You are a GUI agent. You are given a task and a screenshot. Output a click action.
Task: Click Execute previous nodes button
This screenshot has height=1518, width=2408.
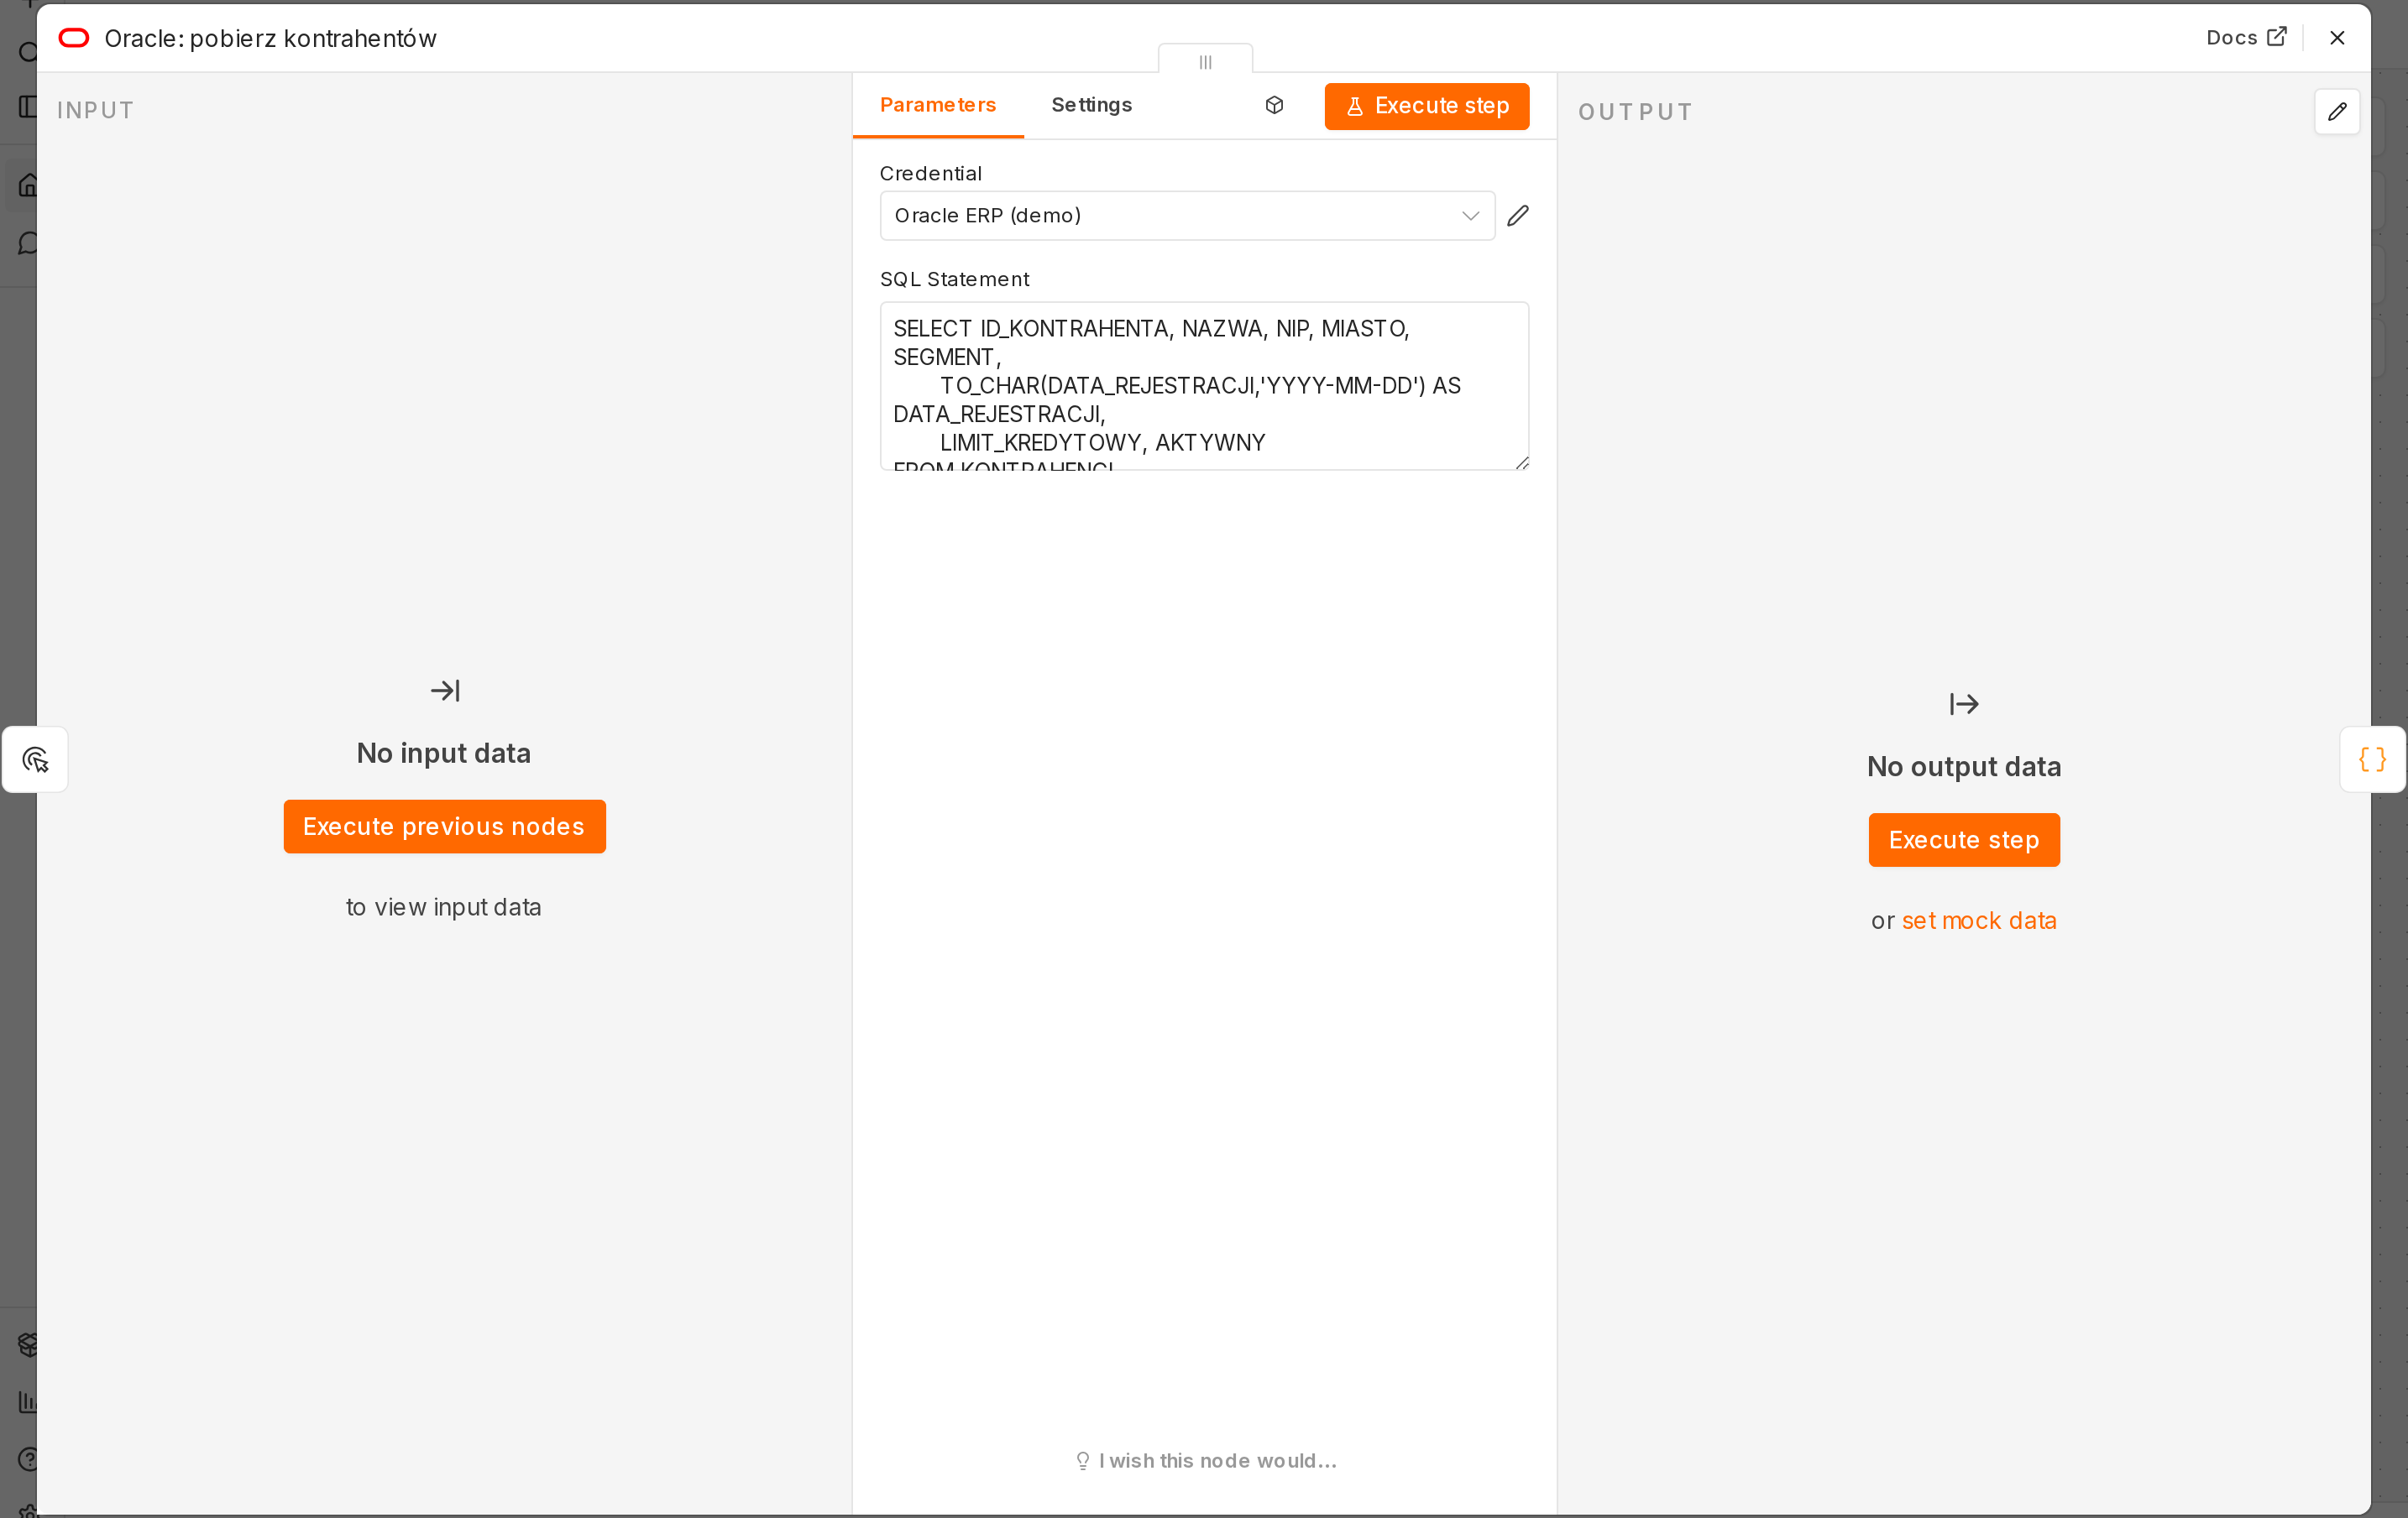pos(444,827)
